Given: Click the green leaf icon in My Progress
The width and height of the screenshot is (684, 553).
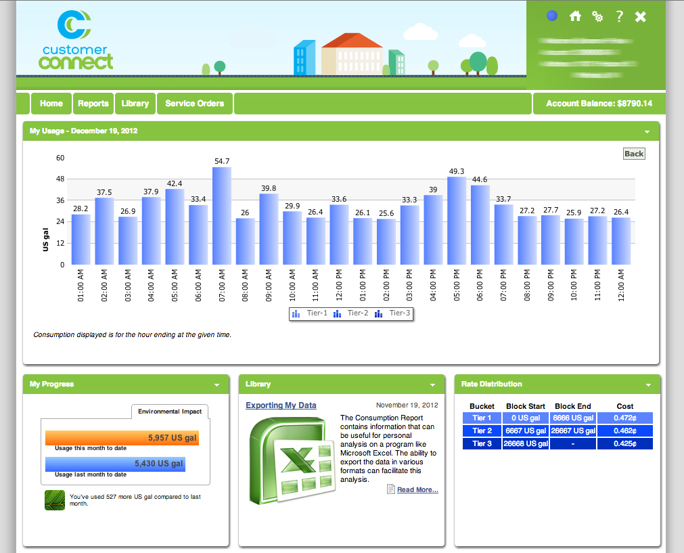Looking at the screenshot, I should [54, 500].
